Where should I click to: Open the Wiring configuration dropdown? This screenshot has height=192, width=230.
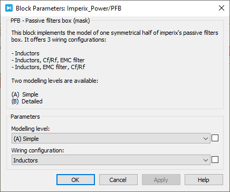pos(111,160)
